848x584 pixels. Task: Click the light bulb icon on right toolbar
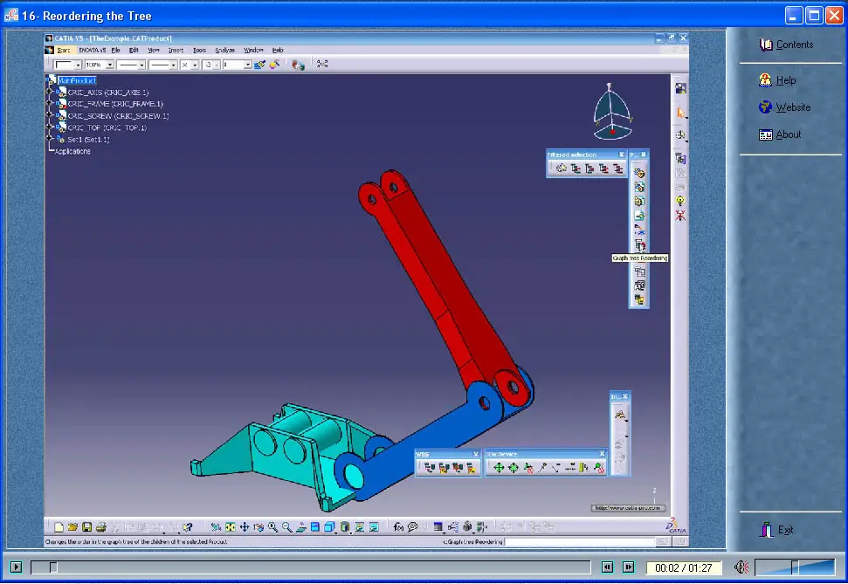680,201
